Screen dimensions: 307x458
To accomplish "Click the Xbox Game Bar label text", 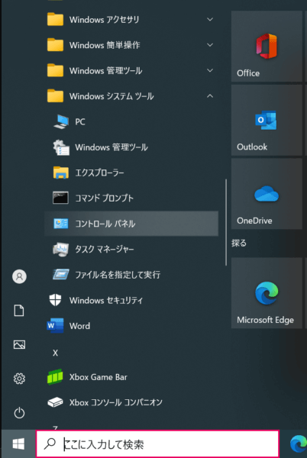I will (x=99, y=377).
